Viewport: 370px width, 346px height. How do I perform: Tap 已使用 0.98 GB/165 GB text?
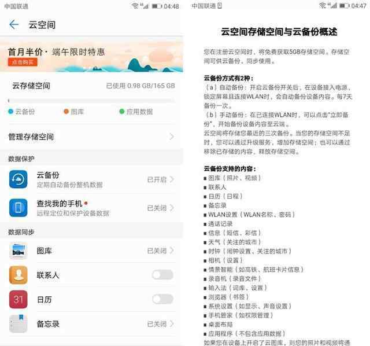[x=140, y=86]
